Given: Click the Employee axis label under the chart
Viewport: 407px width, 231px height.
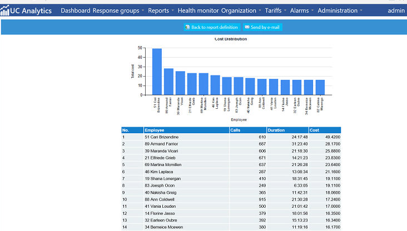Looking at the screenshot, I should coord(239,120).
